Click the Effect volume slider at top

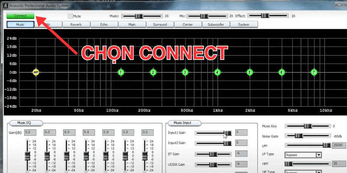click(268, 16)
